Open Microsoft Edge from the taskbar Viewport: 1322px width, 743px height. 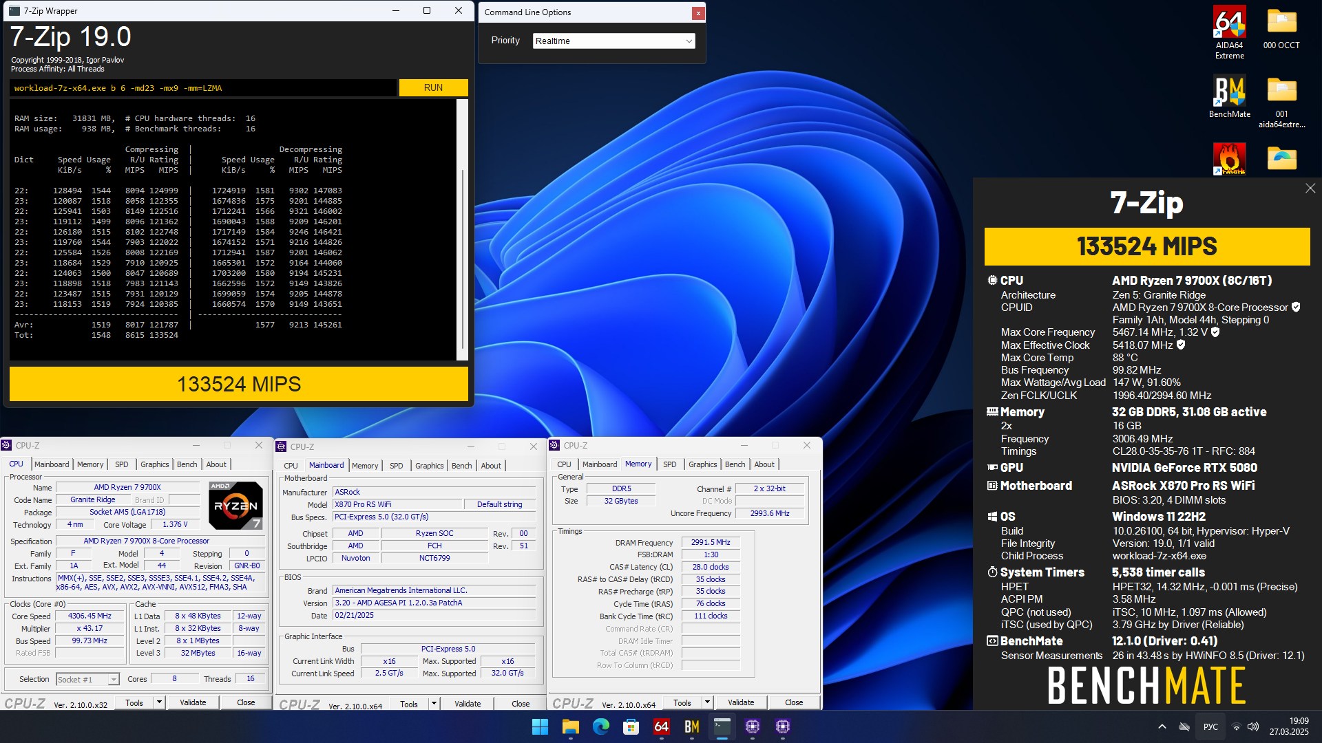pos(601,726)
